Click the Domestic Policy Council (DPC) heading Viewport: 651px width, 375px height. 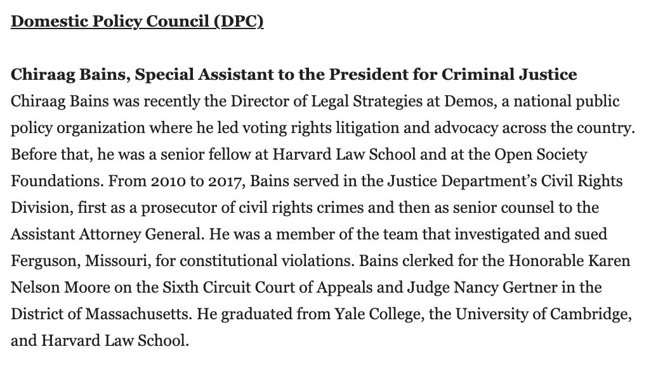tap(137, 22)
